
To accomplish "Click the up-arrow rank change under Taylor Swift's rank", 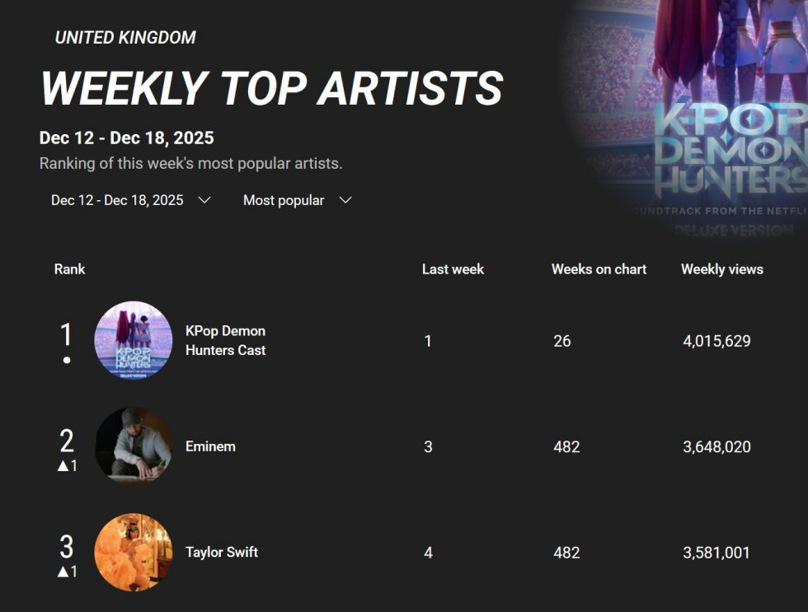I will 67,572.
